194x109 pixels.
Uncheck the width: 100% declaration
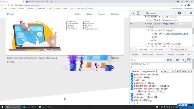[x=132, y=78]
